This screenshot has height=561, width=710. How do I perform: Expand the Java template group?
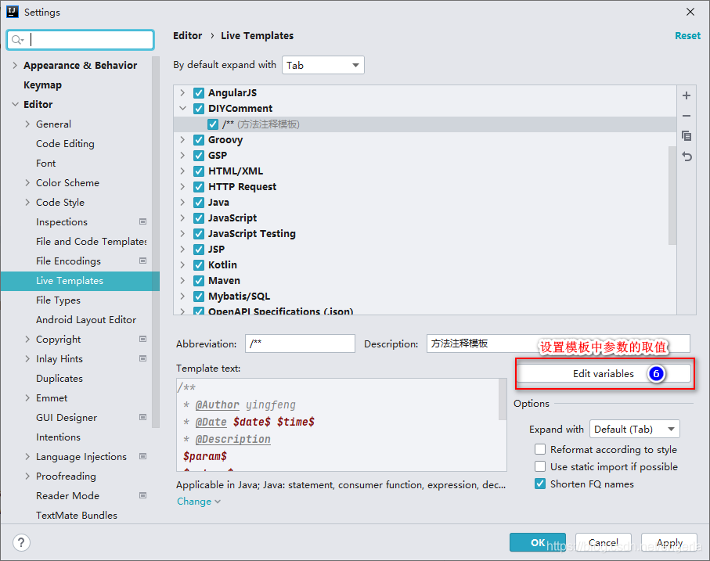(x=182, y=202)
